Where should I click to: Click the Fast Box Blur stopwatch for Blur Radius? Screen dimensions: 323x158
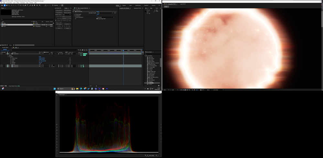[x=76, y=14]
